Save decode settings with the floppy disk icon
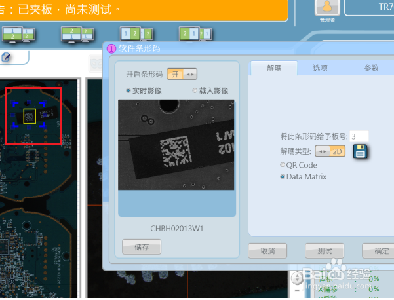This screenshot has width=394, height=300. pyautogui.click(x=360, y=151)
